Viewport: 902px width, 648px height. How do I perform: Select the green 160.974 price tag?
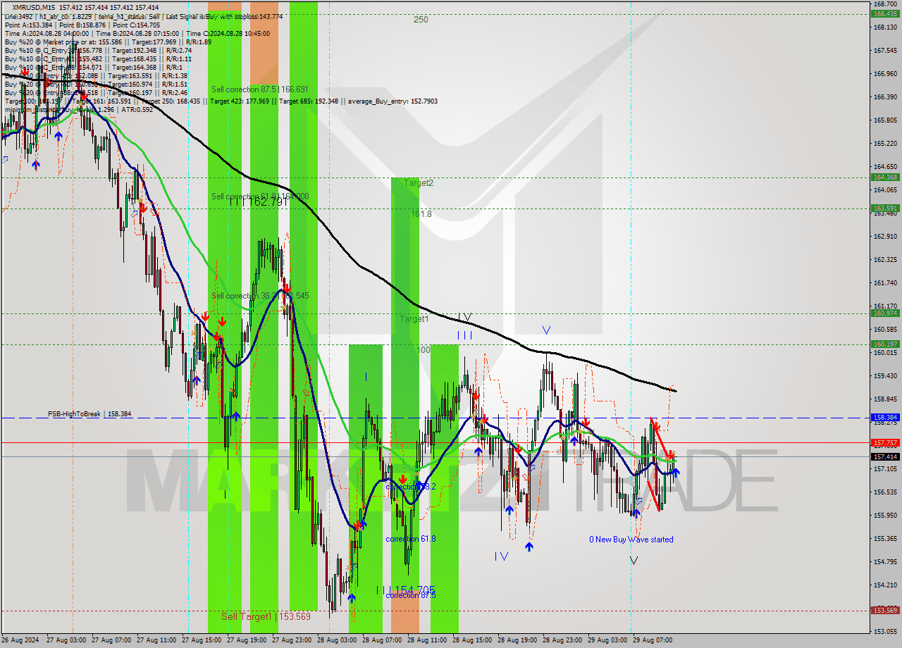[x=885, y=313]
